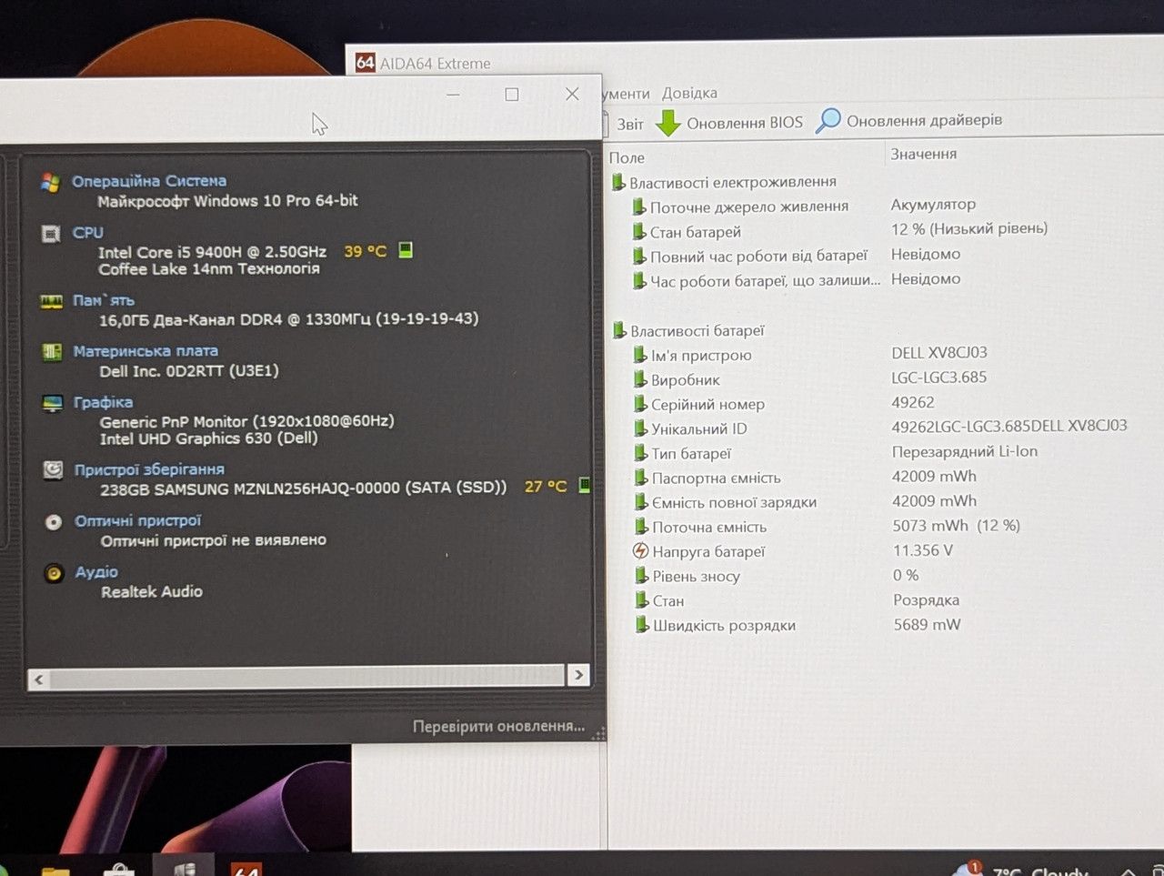This screenshot has width=1164, height=876.
Task: Click the motherboard icon
Action: (52, 352)
